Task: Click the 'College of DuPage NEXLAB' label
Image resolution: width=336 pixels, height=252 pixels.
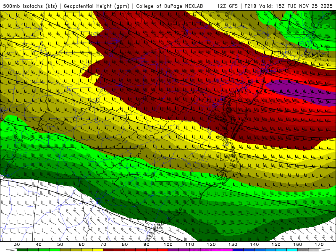Action: (x=170, y=6)
